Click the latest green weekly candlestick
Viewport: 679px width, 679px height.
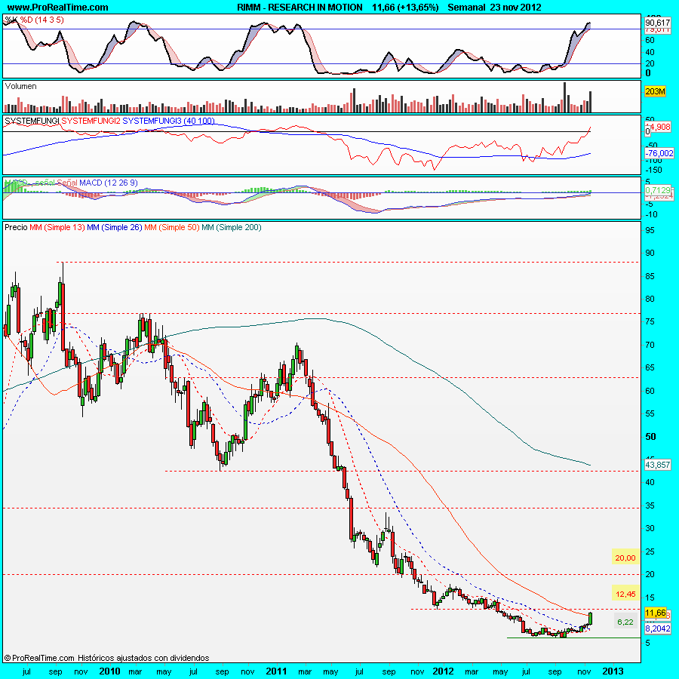[590, 619]
